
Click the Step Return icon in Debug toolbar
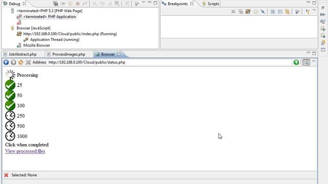[x=109, y=4]
